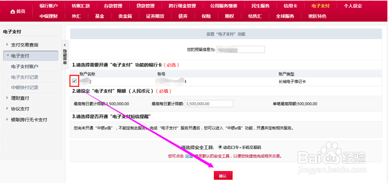388x183 pixels.
Task: Expand 理财直付 in sidebar
Action: click(x=20, y=98)
